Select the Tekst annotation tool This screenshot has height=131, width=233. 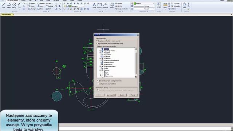click(x=94, y=6)
